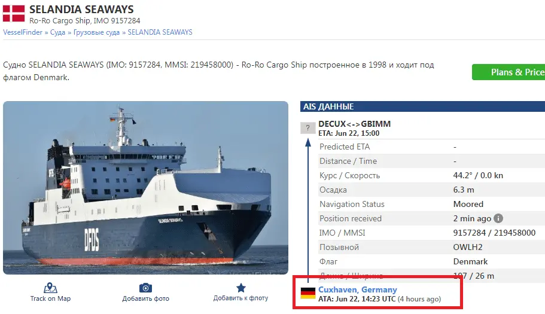Viewport: 545px width, 314px height.
Task: Click the green Plans & Prices button
Action: point(508,72)
